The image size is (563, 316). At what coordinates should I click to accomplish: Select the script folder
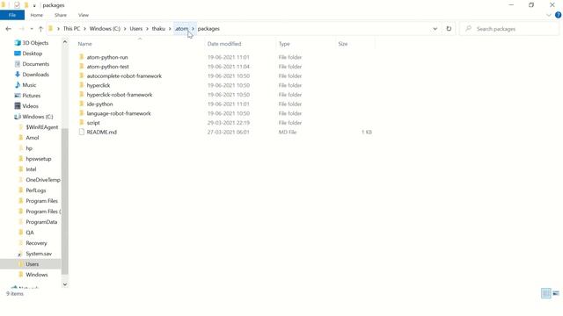(93, 123)
